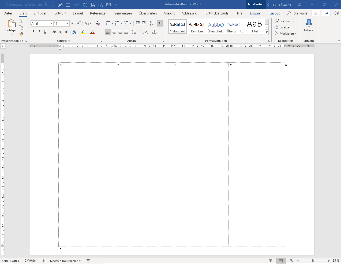Open the font name dropdown Arial
The width and height of the screenshot is (341, 264).
[51, 24]
